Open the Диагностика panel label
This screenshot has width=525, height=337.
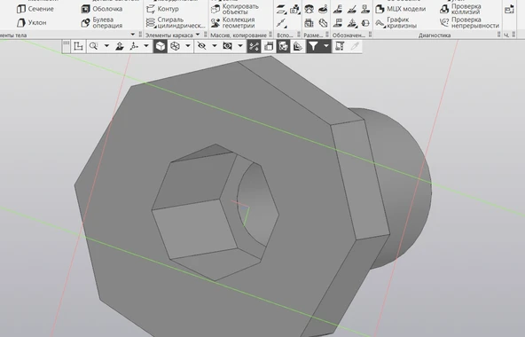(x=435, y=35)
